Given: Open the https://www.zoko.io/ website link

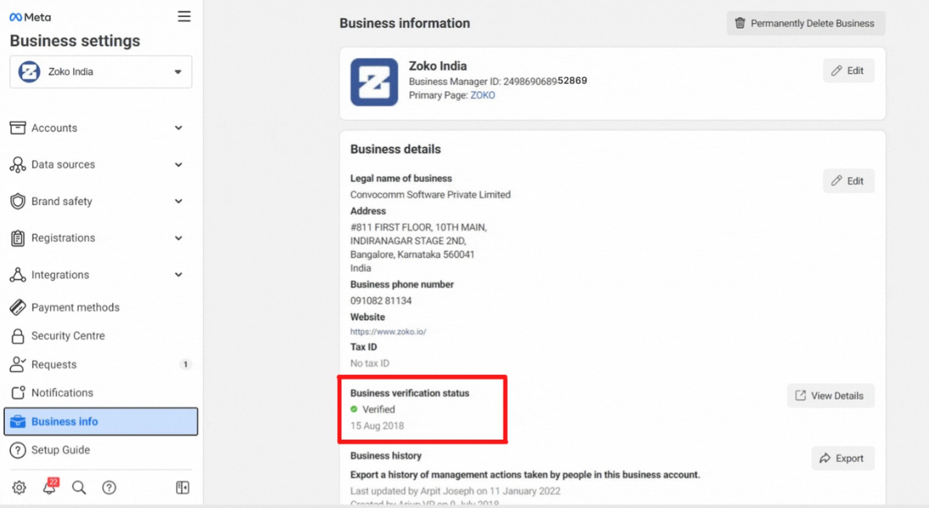Looking at the screenshot, I should 388,331.
